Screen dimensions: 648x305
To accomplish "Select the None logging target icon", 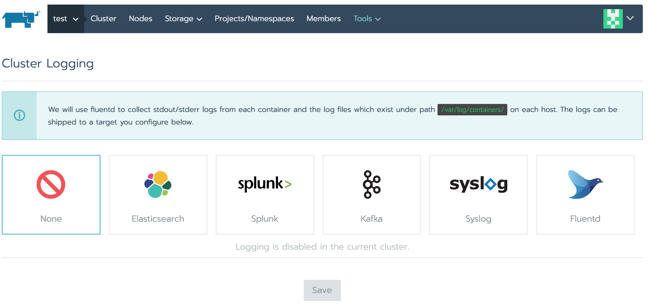I will (51, 184).
